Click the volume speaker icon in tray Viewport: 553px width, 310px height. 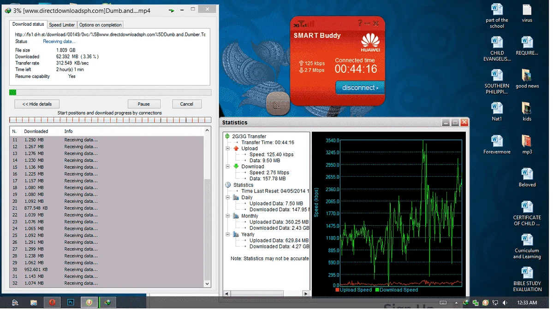[505, 303]
